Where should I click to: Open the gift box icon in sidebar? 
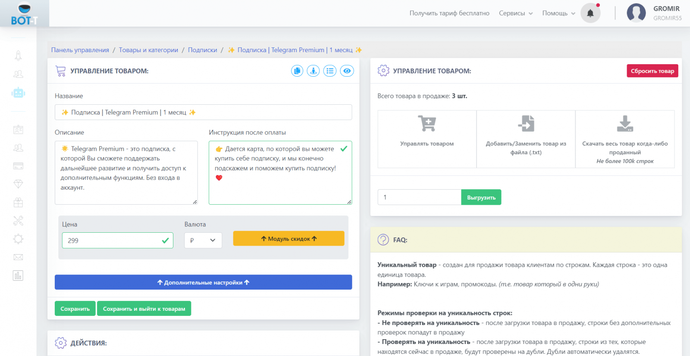pyautogui.click(x=18, y=202)
